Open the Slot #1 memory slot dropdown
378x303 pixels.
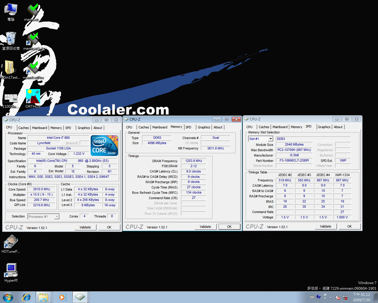(270, 139)
